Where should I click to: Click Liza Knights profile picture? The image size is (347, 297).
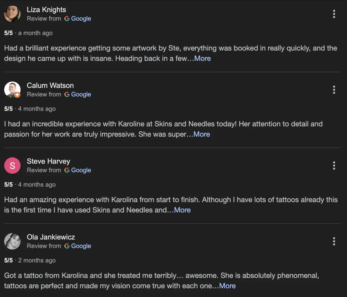pyautogui.click(x=12, y=14)
